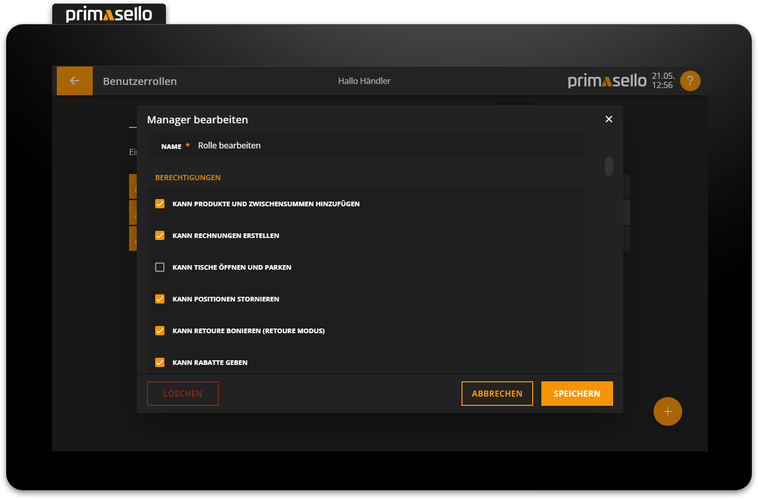Cancel editing with the Abbrechen button
The width and height of the screenshot is (758, 499).
497,394
